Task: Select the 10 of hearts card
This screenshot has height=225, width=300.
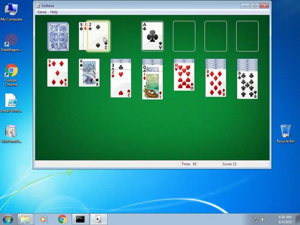Action: point(184,77)
